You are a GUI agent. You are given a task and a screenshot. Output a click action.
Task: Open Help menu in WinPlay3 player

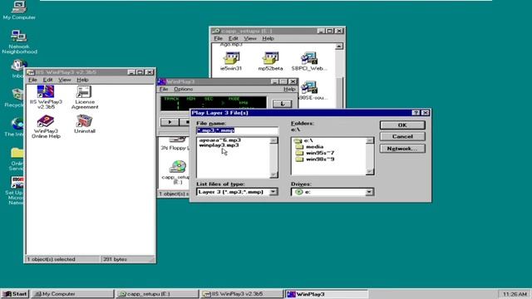coord(289,89)
